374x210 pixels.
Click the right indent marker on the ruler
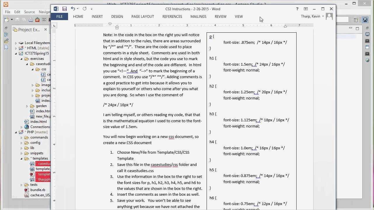click(x=285, y=26)
